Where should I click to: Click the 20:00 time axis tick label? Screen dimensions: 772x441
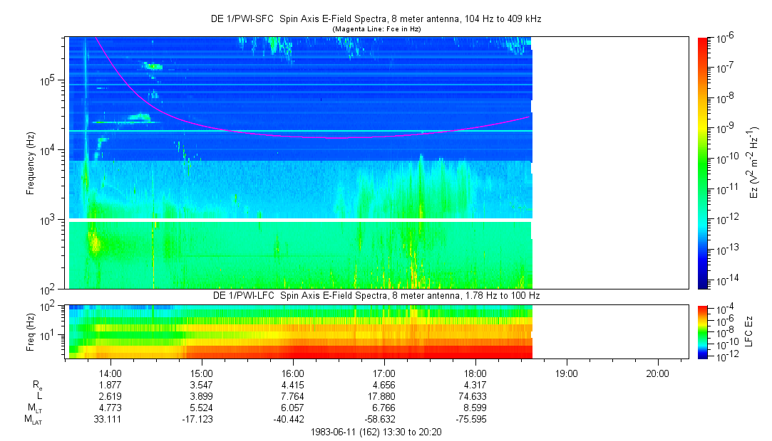tap(657, 373)
